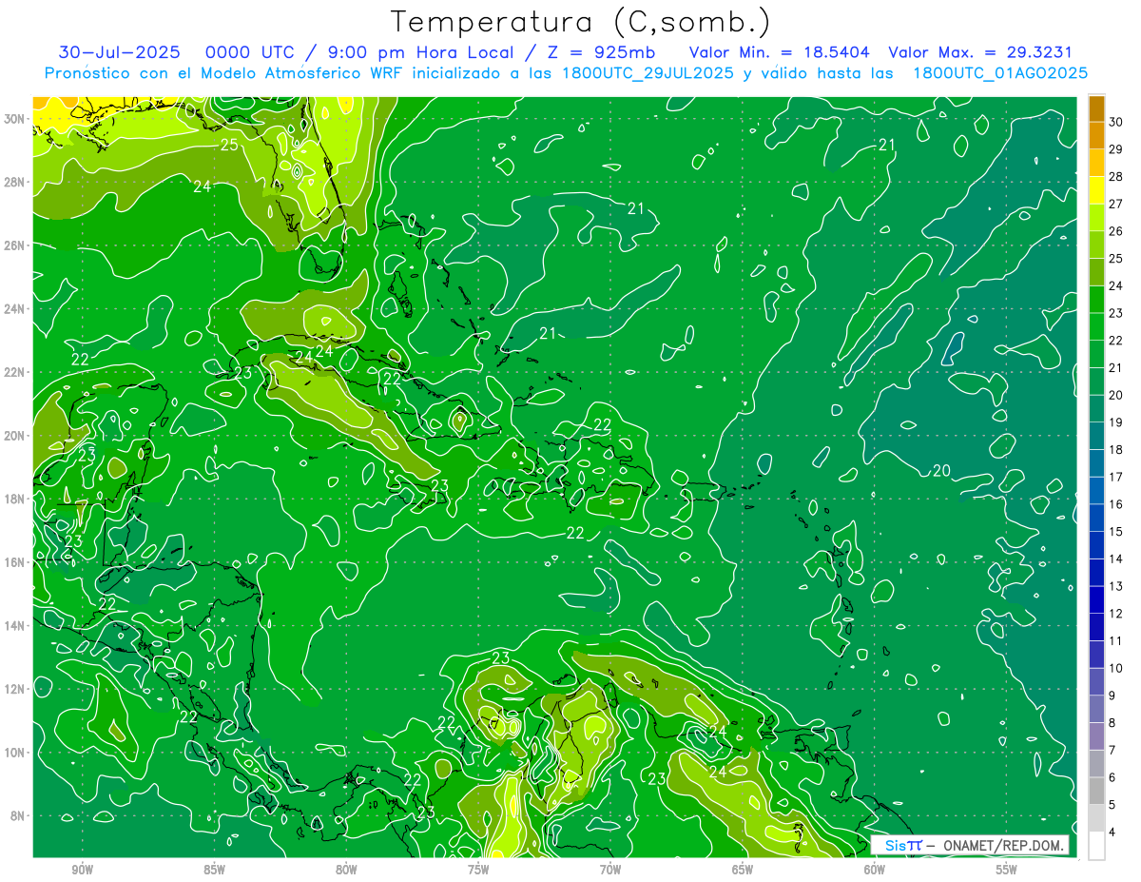The image size is (1141, 882).
Task: Click the 24N latitude axis label
Action: (14, 309)
